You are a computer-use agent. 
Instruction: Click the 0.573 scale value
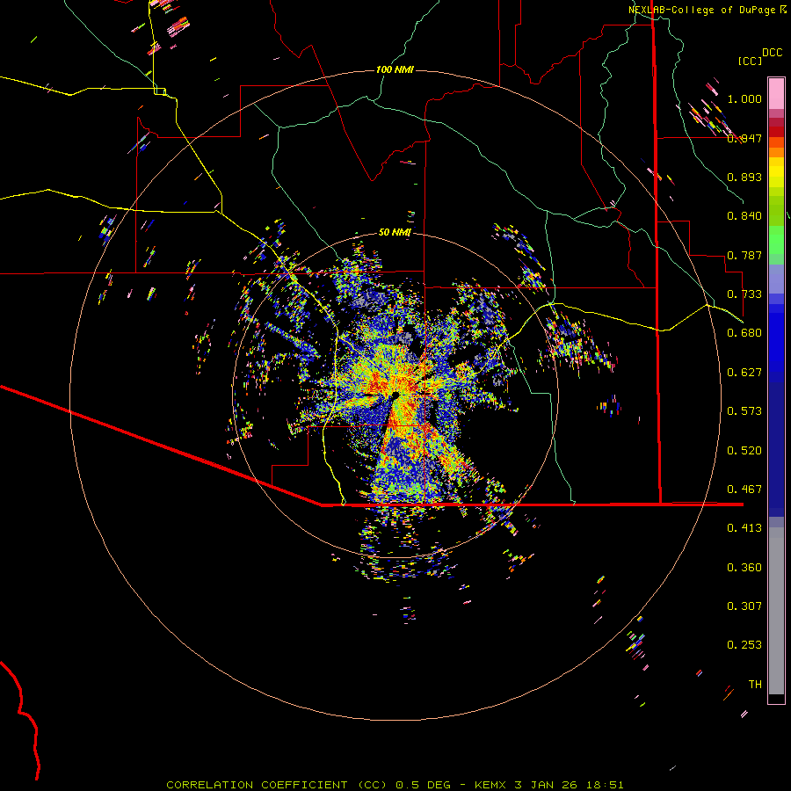(744, 411)
